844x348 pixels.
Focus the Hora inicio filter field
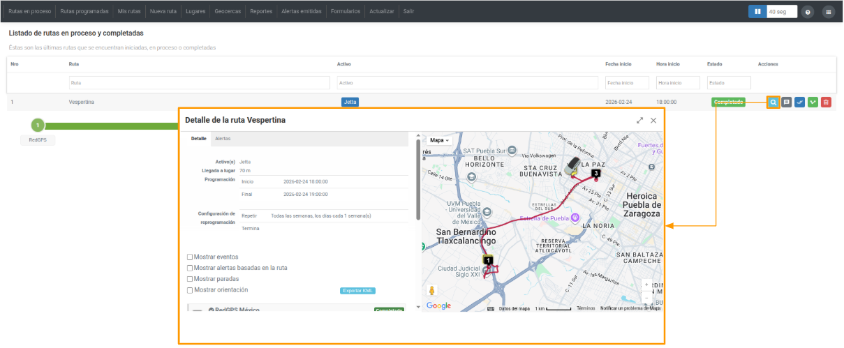(678, 83)
